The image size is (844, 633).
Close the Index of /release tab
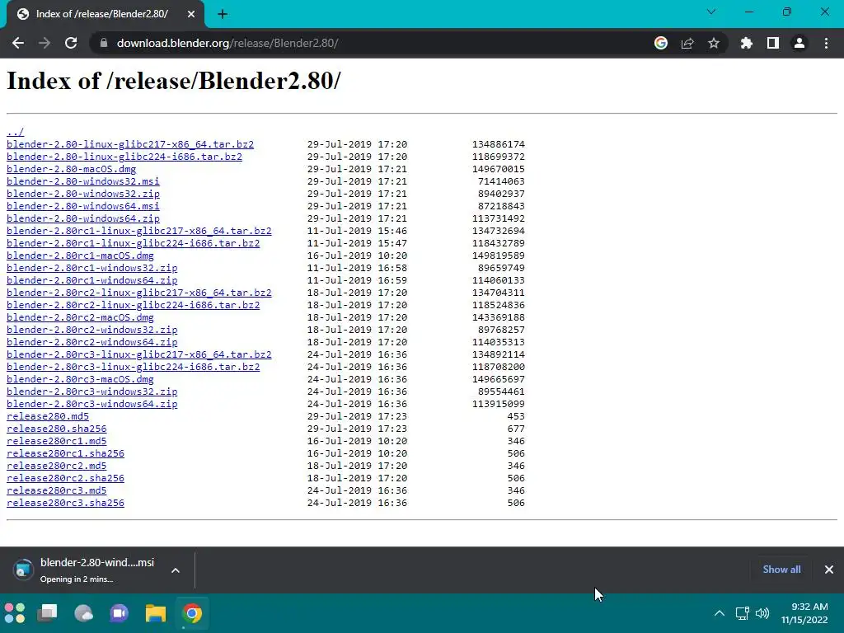191,14
